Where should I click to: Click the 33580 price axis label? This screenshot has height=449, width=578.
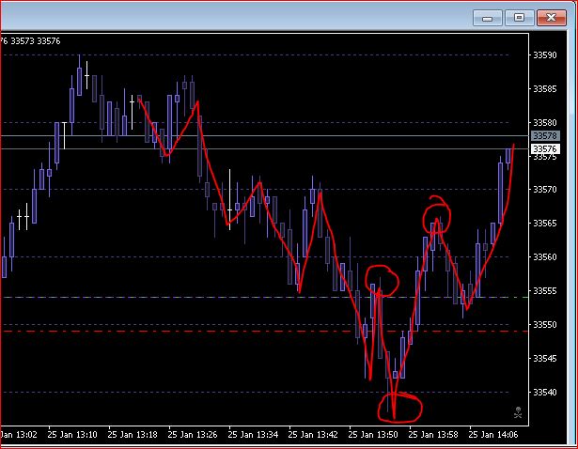pos(545,122)
